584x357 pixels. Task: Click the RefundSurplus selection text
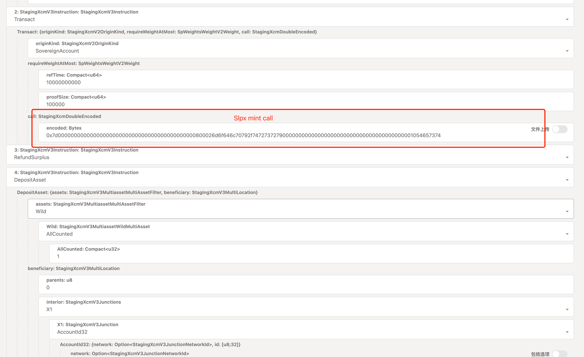(x=32, y=157)
